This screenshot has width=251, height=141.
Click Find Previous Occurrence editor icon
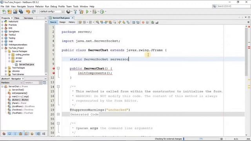pos(102,22)
